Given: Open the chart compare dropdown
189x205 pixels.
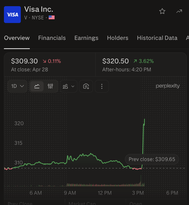Looking at the screenshot, I should tap(68, 86).
